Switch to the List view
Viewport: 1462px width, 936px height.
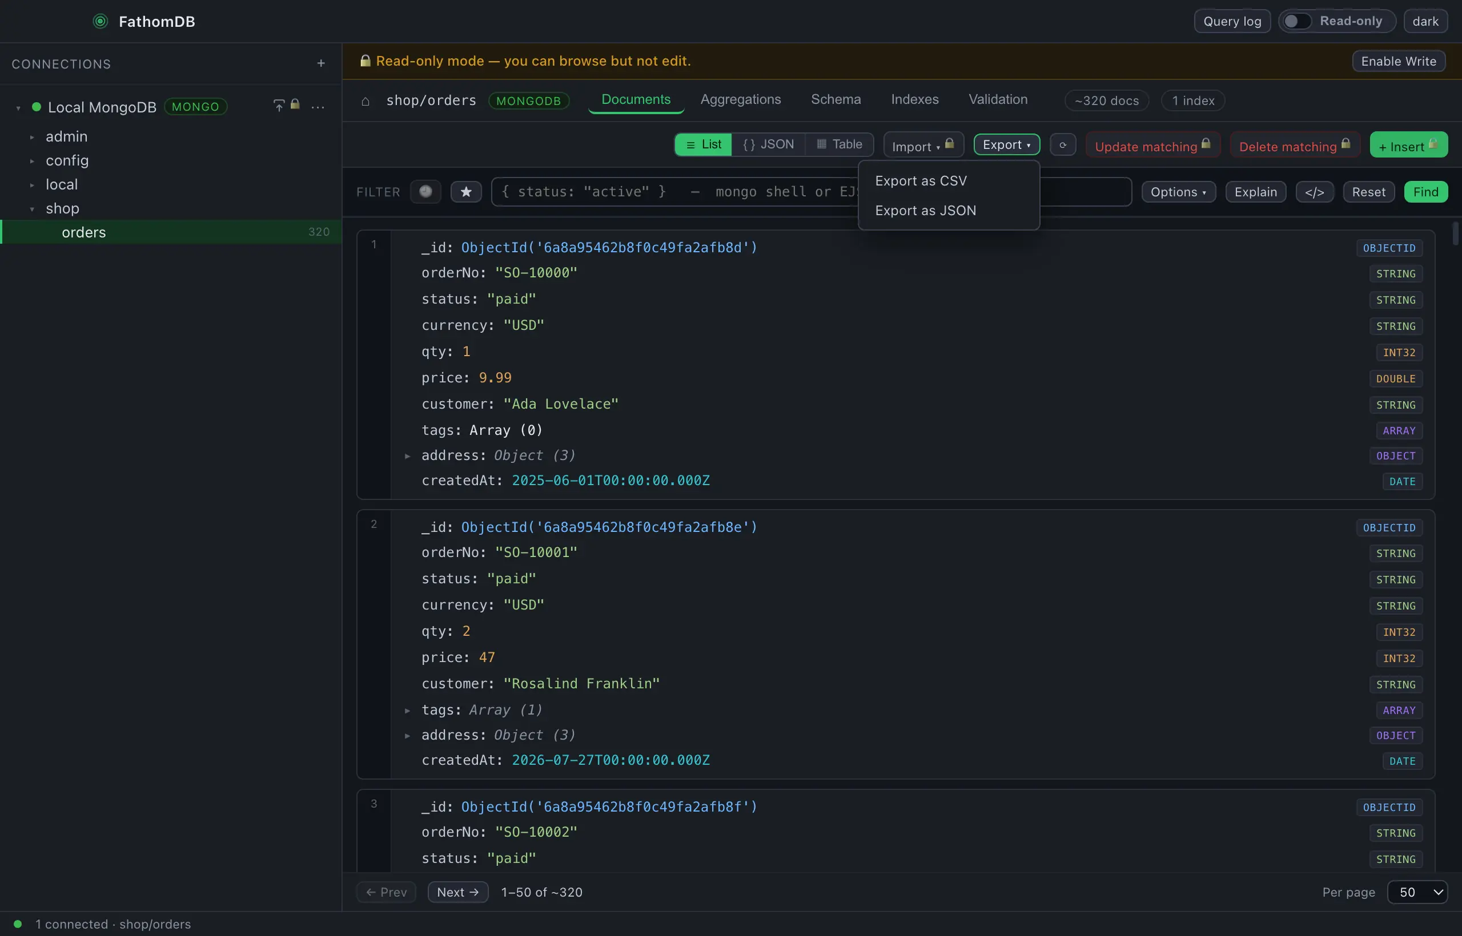coord(703,144)
